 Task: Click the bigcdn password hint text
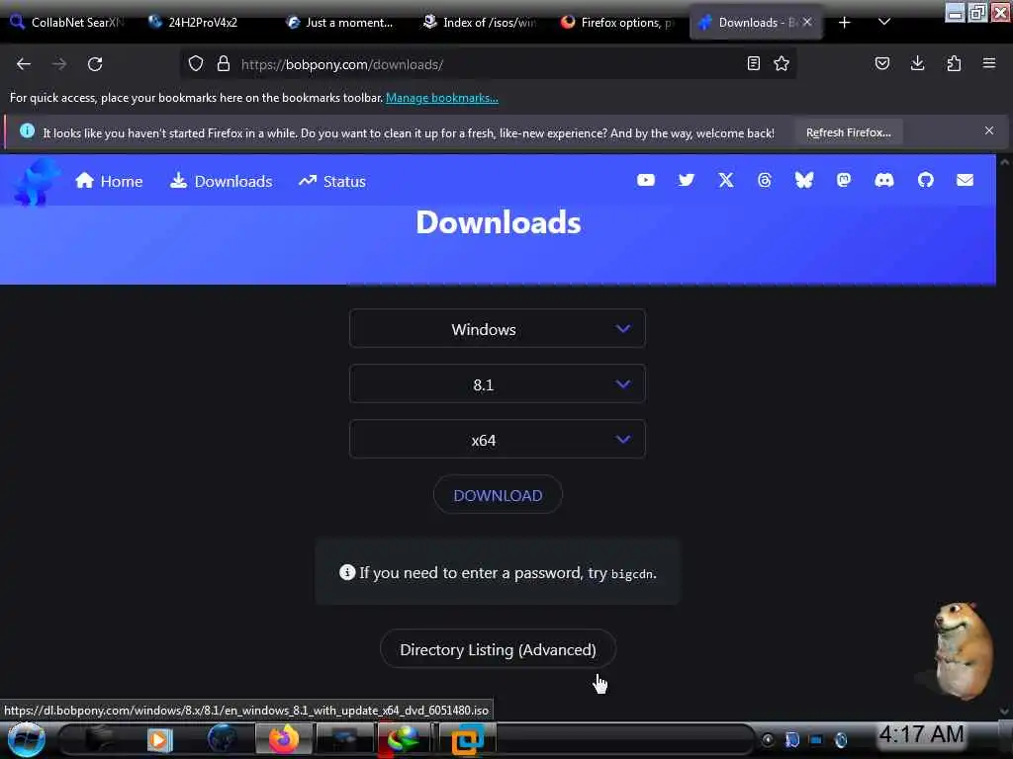(498, 572)
